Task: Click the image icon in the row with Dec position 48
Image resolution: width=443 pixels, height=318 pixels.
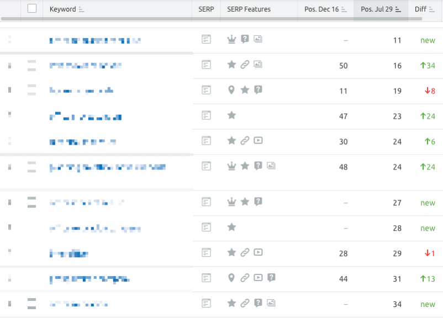Action: pos(271,166)
